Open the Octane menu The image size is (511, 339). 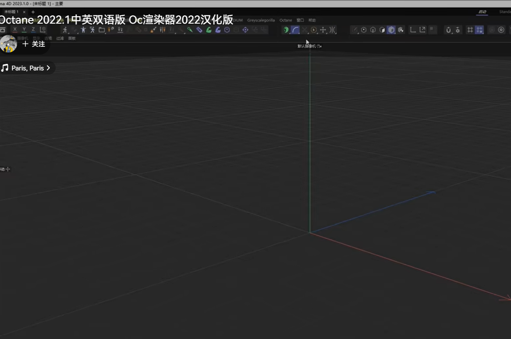(285, 20)
